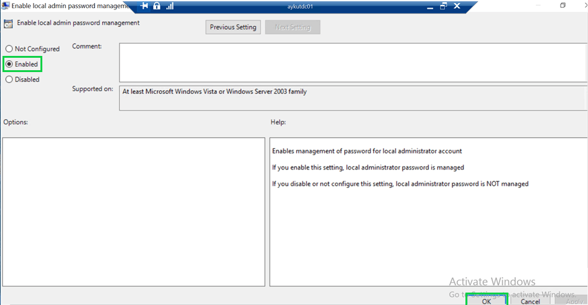Focus the Comment text box

pyautogui.click(x=352, y=62)
